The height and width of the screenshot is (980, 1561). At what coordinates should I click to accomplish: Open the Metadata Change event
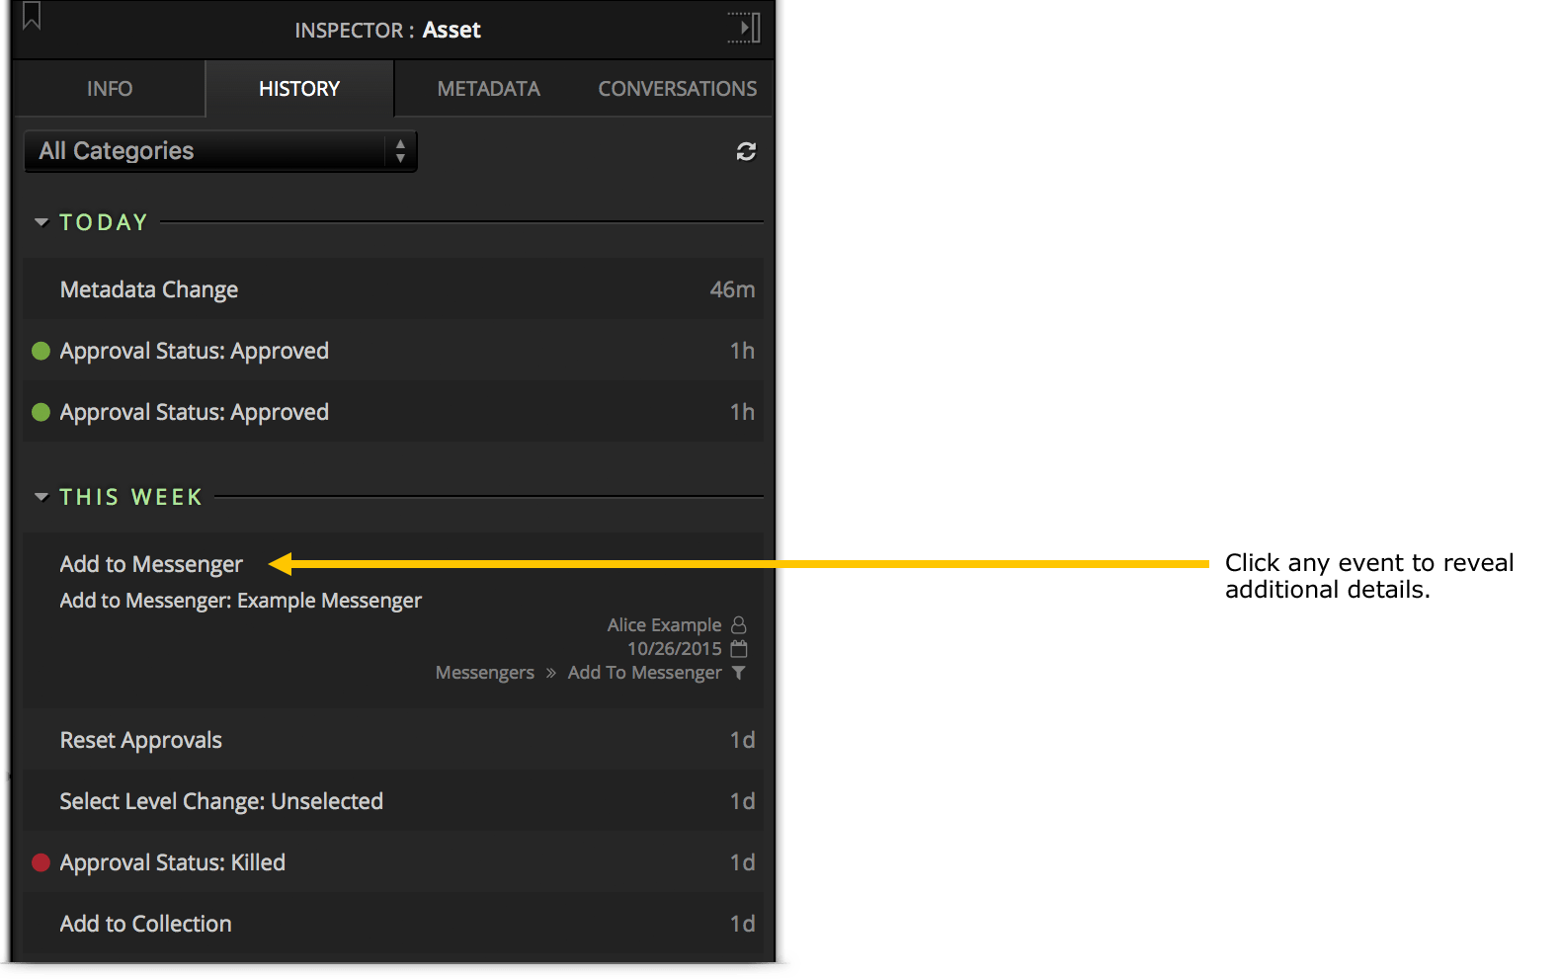[393, 289]
